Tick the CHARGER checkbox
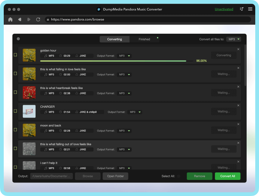The height and width of the screenshot is (196, 259). pyautogui.click(x=15, y=111)
